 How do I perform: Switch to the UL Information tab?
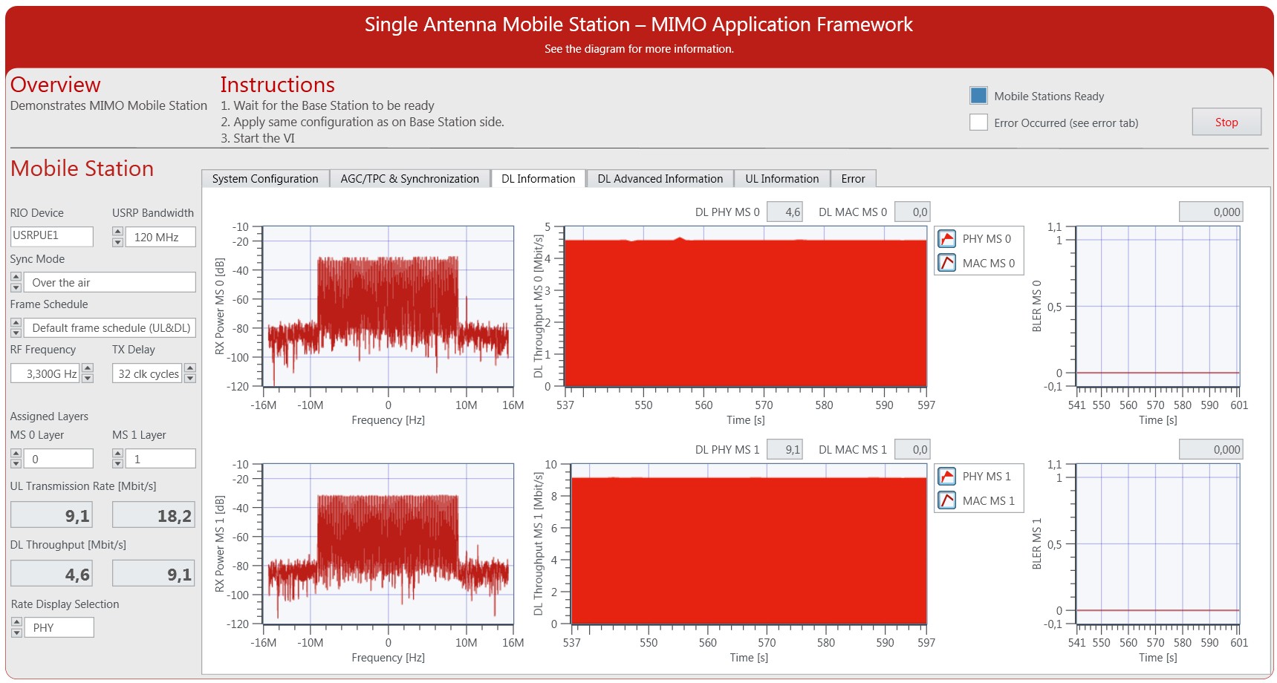[x=782, y=178]
